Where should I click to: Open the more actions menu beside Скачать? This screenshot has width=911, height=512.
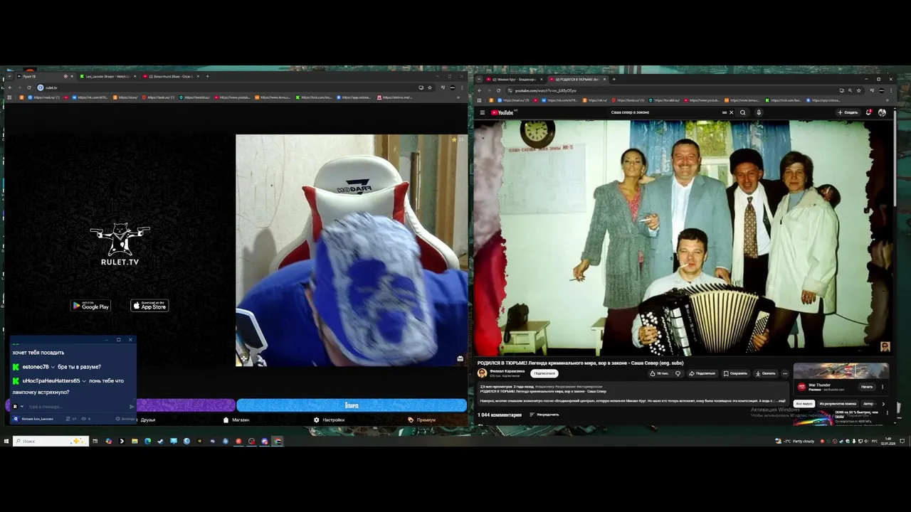(785, 373)
